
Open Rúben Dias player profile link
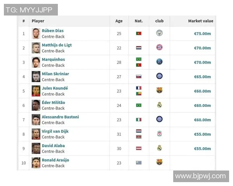pos(52,31)
